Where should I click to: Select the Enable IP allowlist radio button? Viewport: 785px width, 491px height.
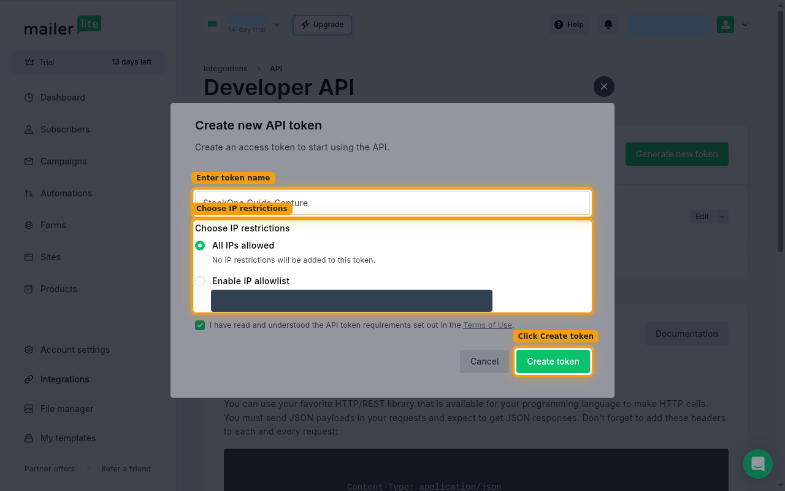tap(200, 281)
